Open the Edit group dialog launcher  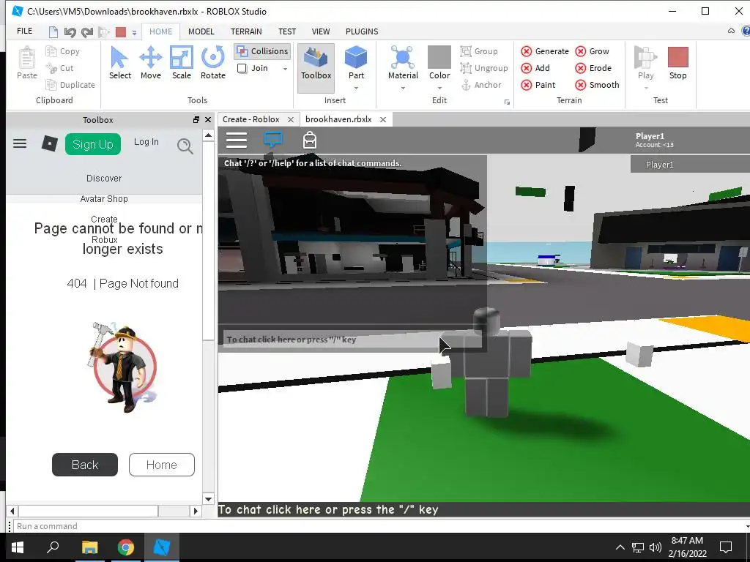pyautogui.click(x=507, y=102)
